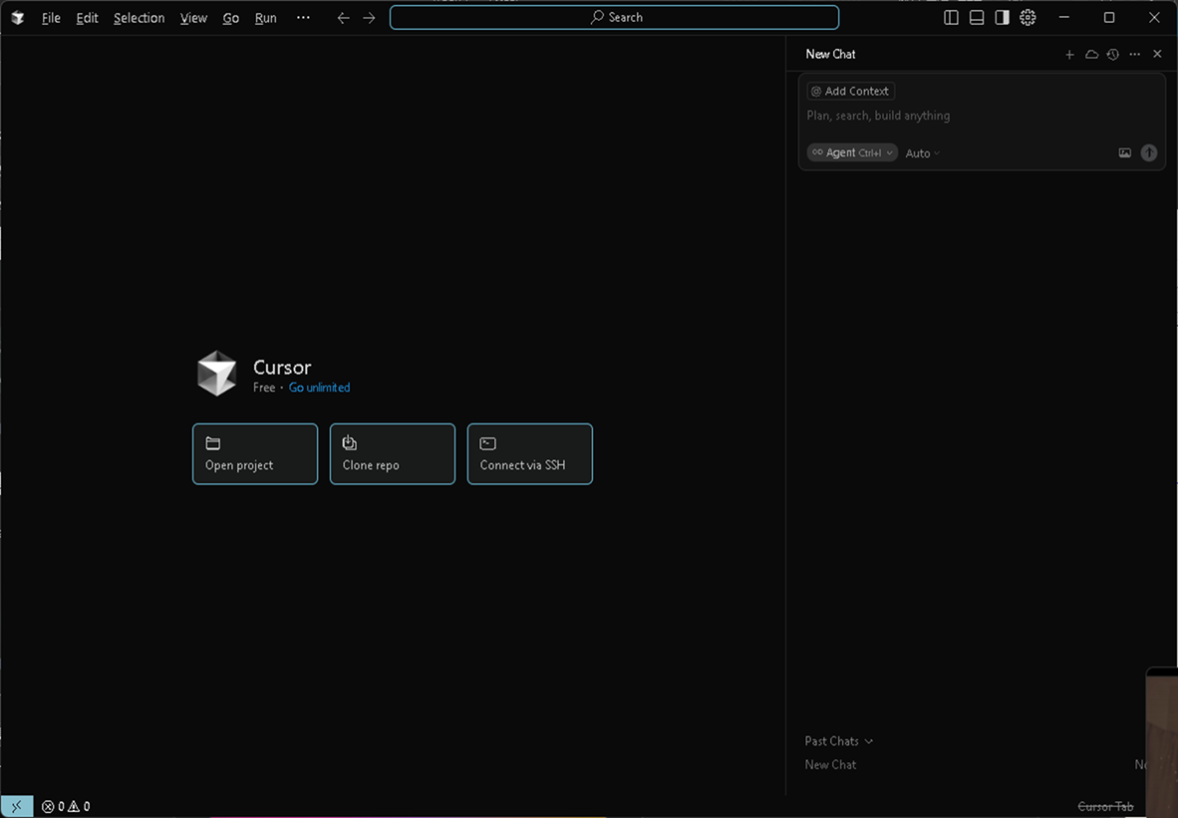The width and height of the screenshot is (1178, 818).
Task: Go forward with the right arrow
Action: 369,17
